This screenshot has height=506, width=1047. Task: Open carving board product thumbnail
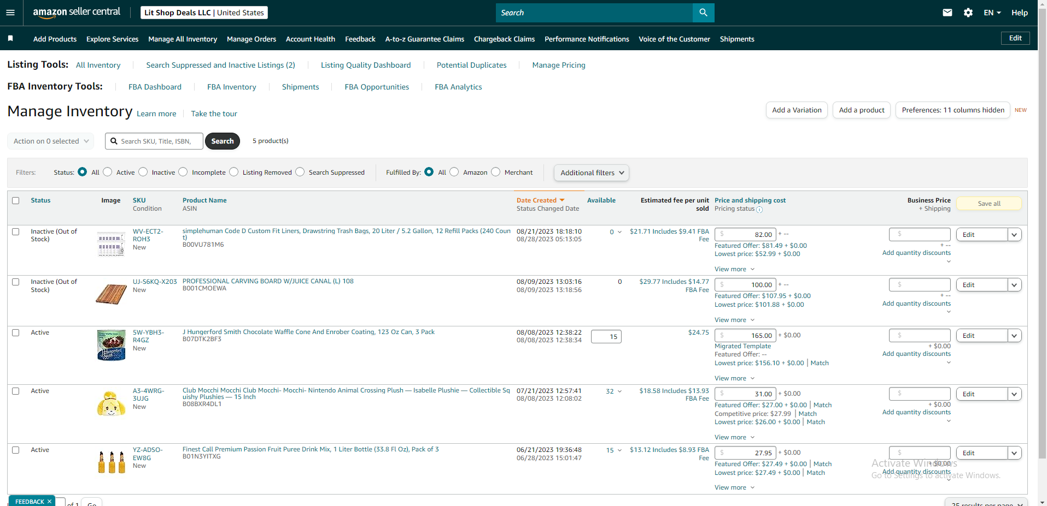[x=111, y=294]
